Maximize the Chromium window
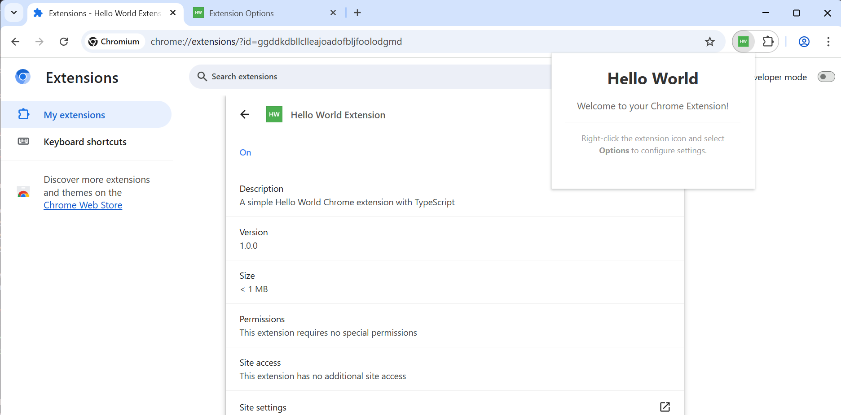The height and width of the screenshot is (415, 841). tap(797, 13)
